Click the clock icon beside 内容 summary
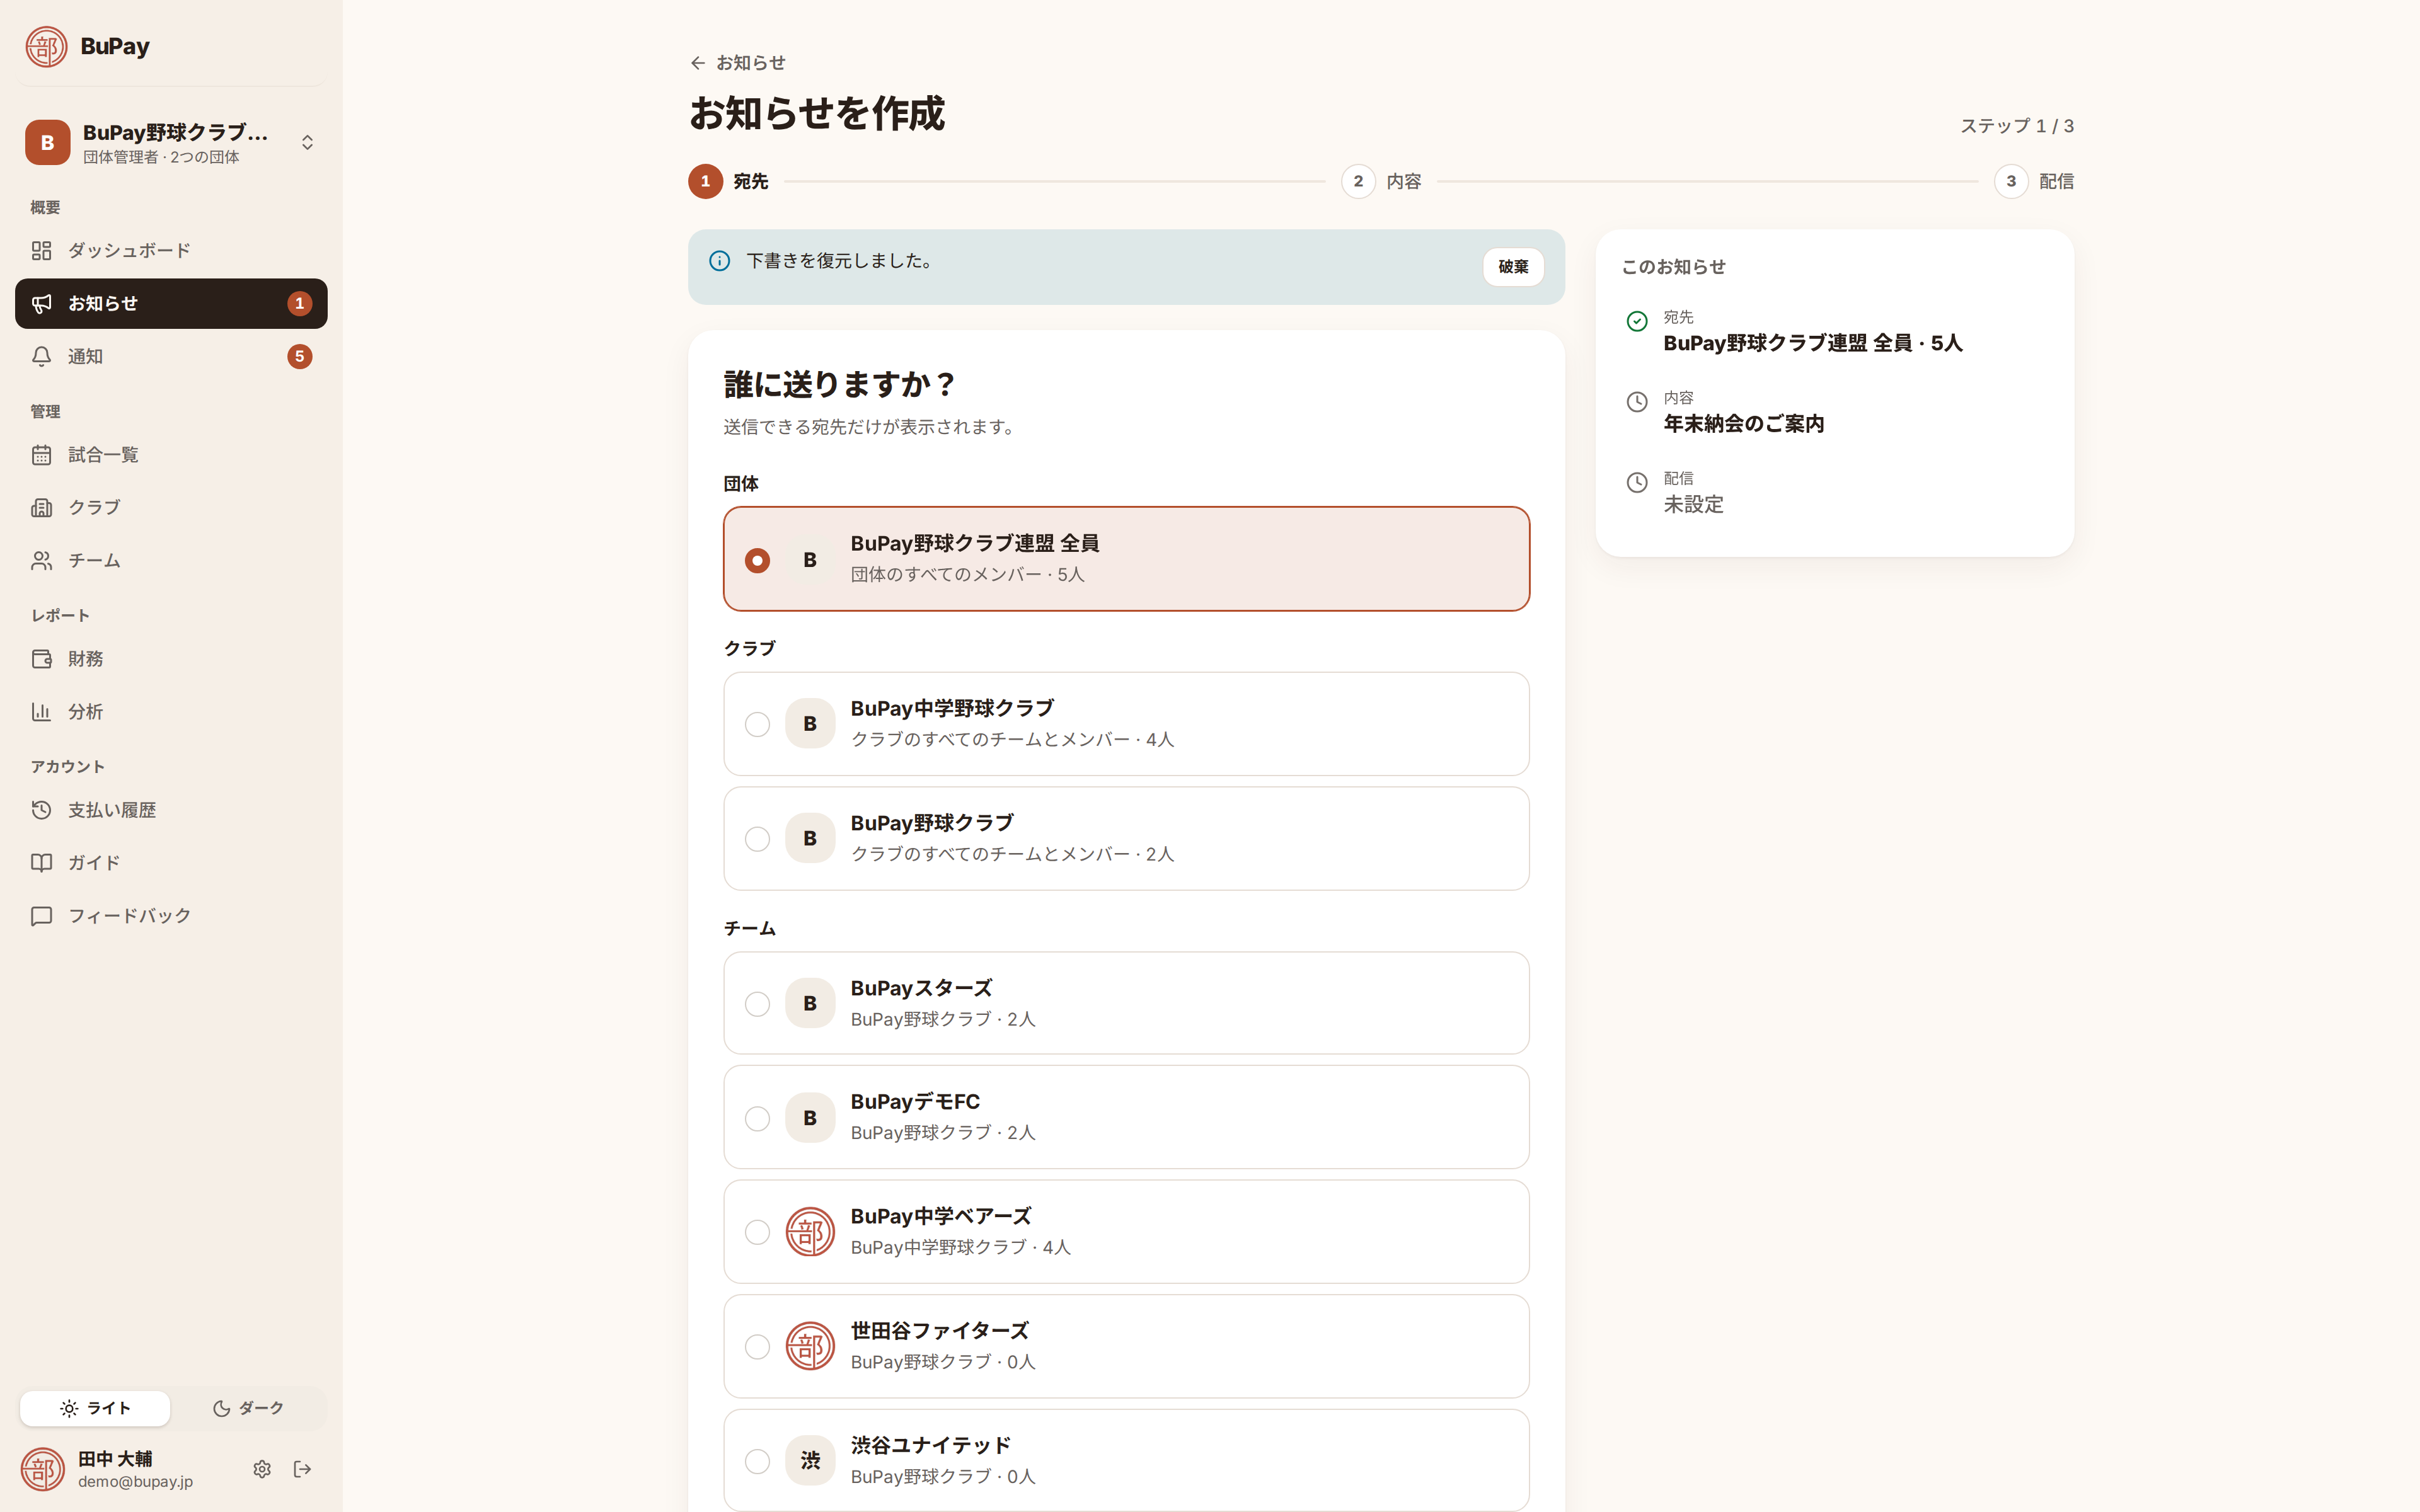Image resolution: width=2420 pixels, height=1512 pixels. (x=1637, y=402)
